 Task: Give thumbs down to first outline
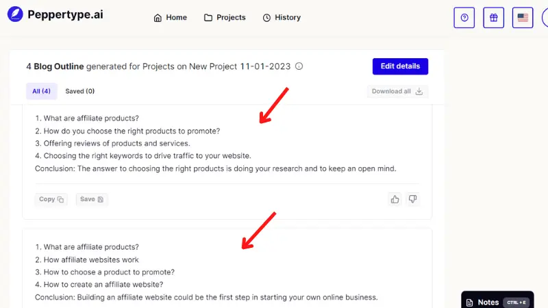[413, 199]
